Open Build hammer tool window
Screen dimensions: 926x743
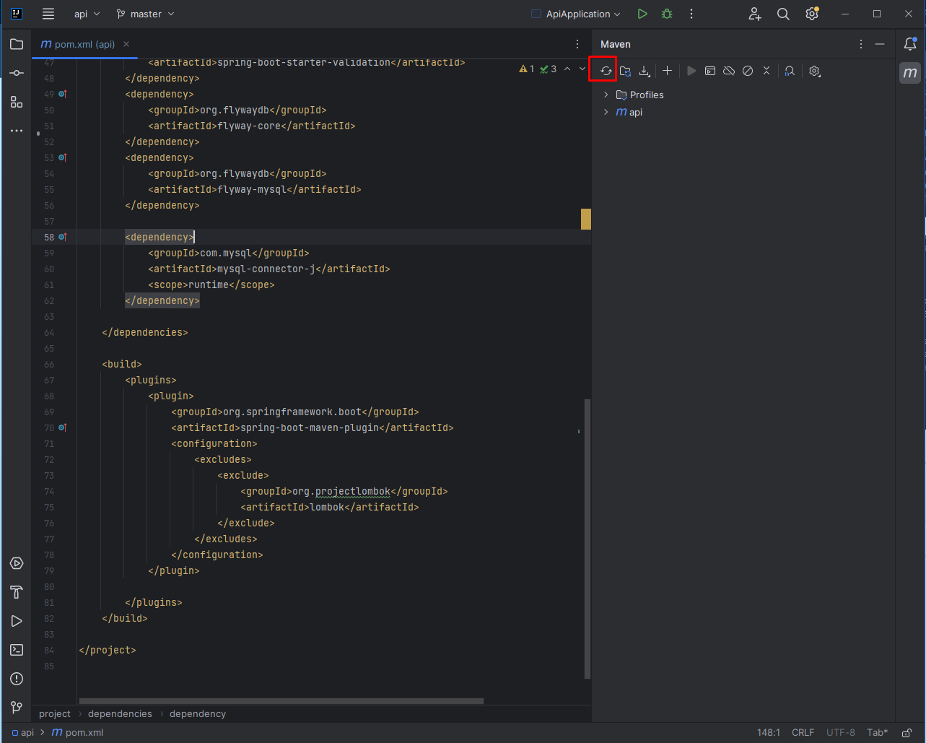point(16,592)
